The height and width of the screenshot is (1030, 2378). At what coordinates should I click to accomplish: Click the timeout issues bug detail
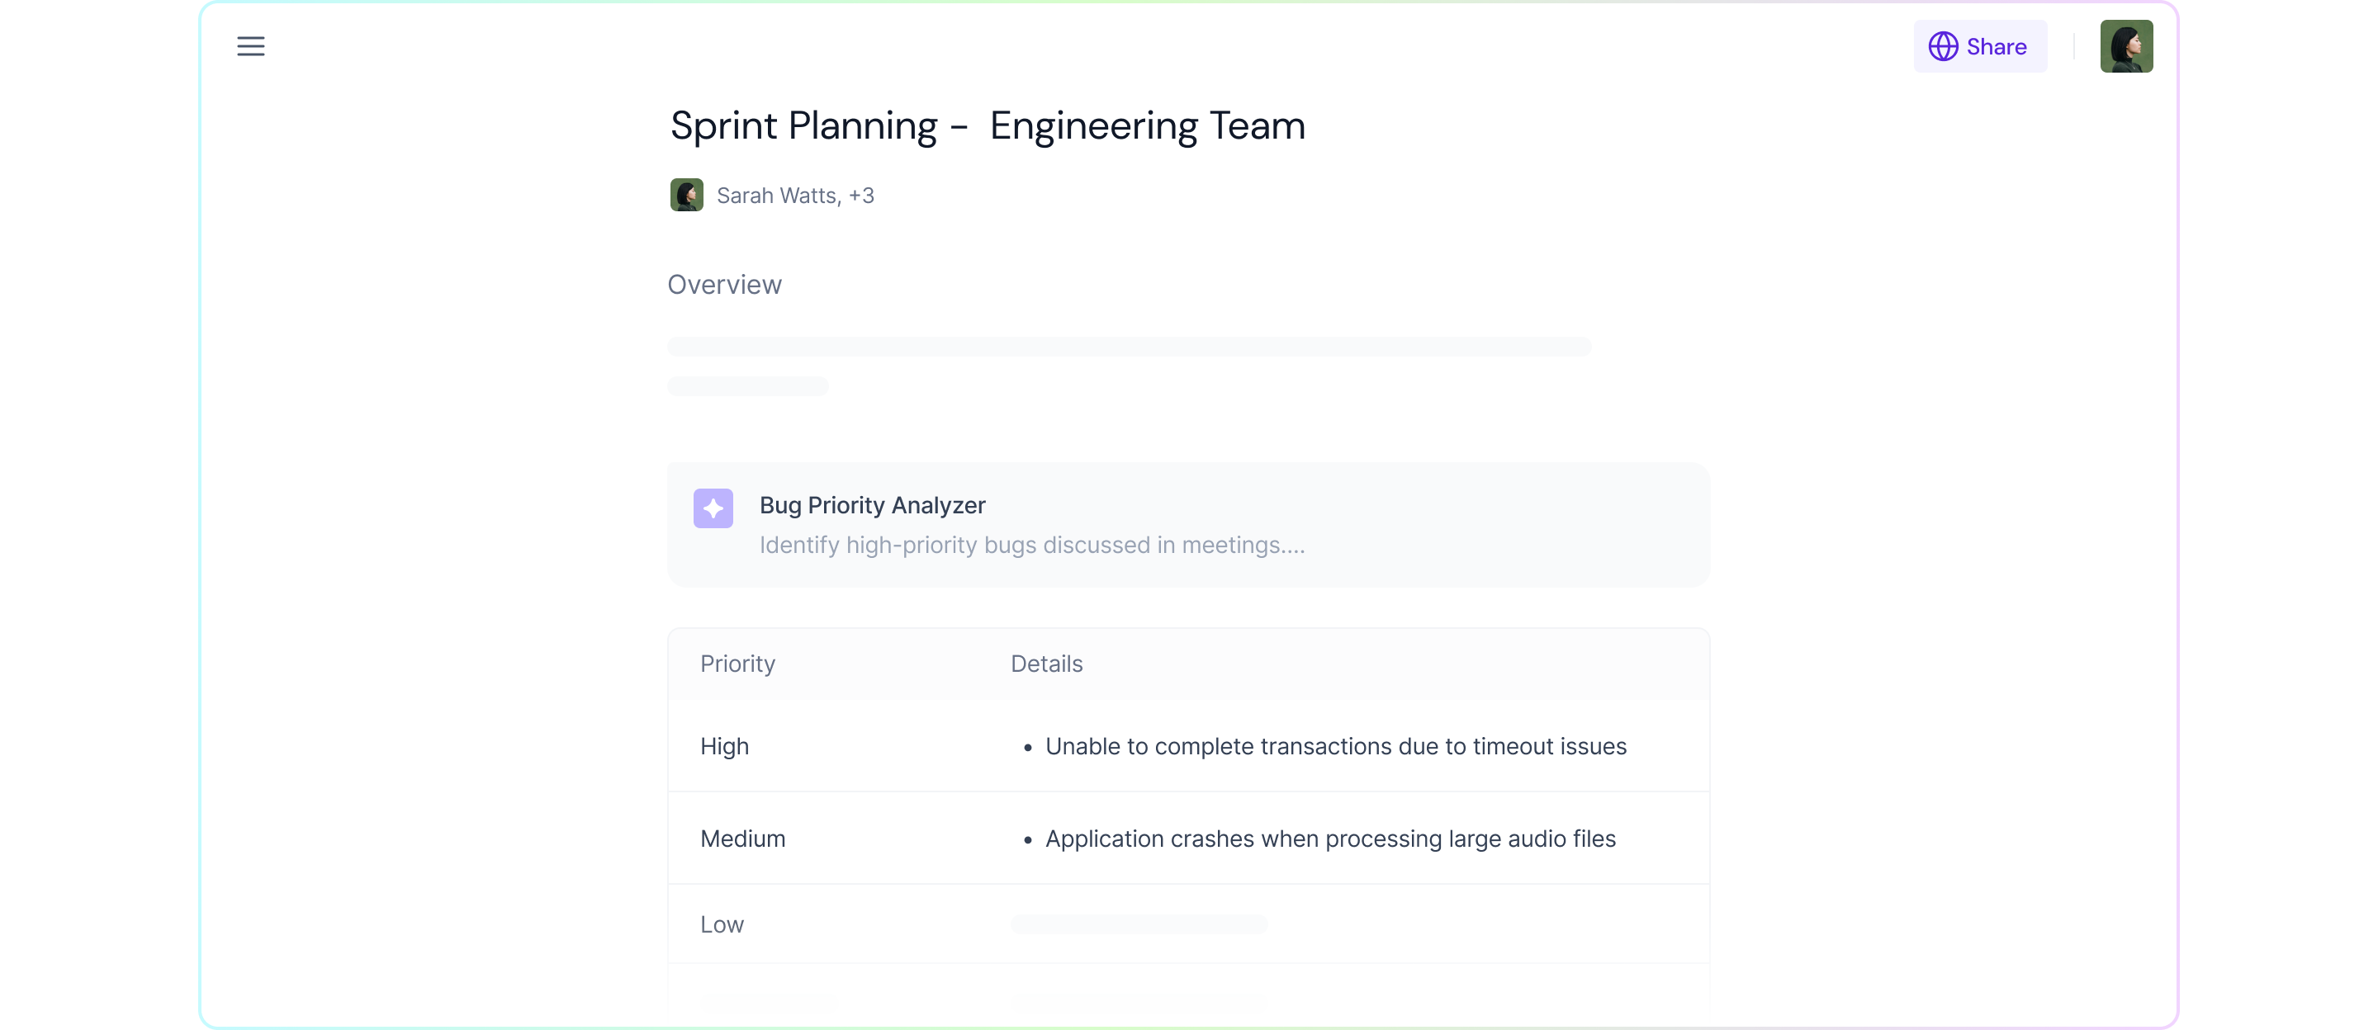tap(1335, 746)
